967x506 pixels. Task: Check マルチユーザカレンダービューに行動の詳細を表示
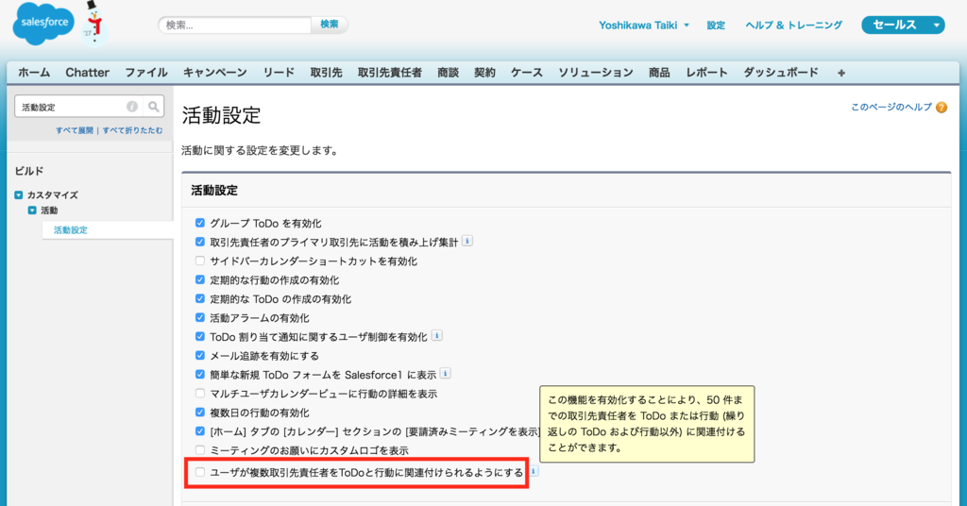click(x=200, y=394)
